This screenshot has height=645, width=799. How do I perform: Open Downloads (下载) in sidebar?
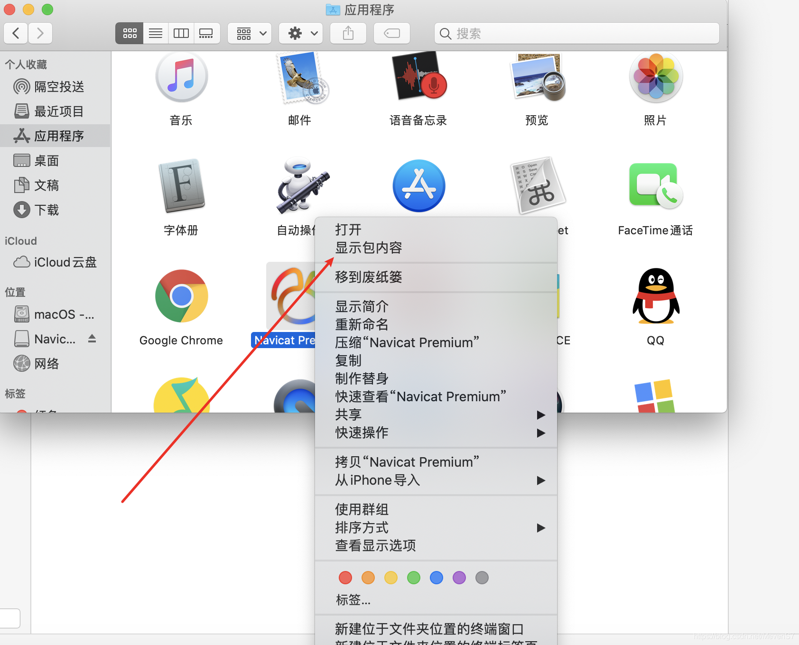click(x=55, y=210)
